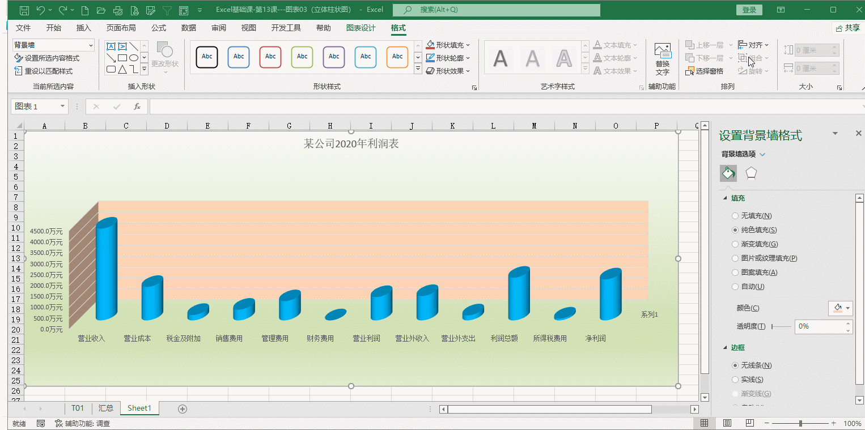Choose the triangle shape from shapes gallery
The image size is (865, 430).
pos(122,69)
